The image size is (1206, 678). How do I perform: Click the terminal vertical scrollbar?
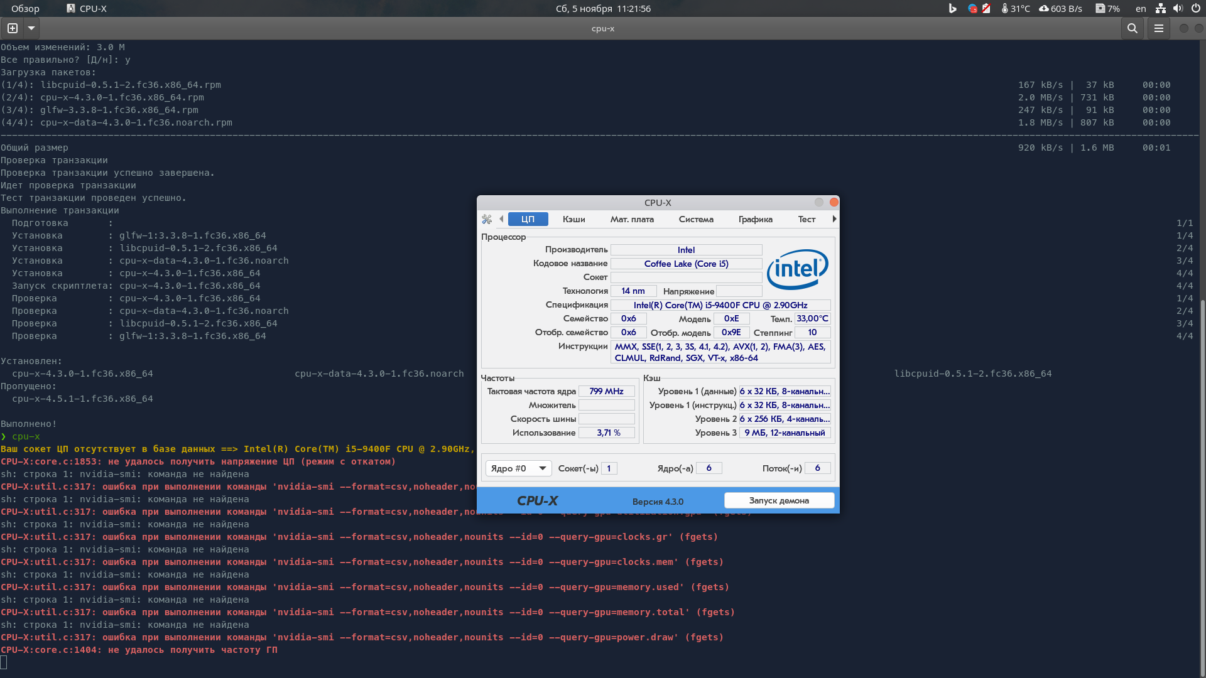[x=1202, y=483]
